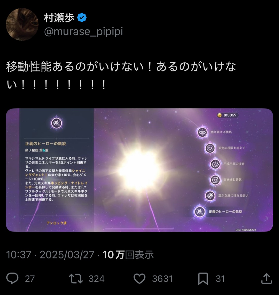Viewport: 279px width, 295px height.
Task: Select the 不撓不屈の決意 constellation node
Action: point(215,164)
